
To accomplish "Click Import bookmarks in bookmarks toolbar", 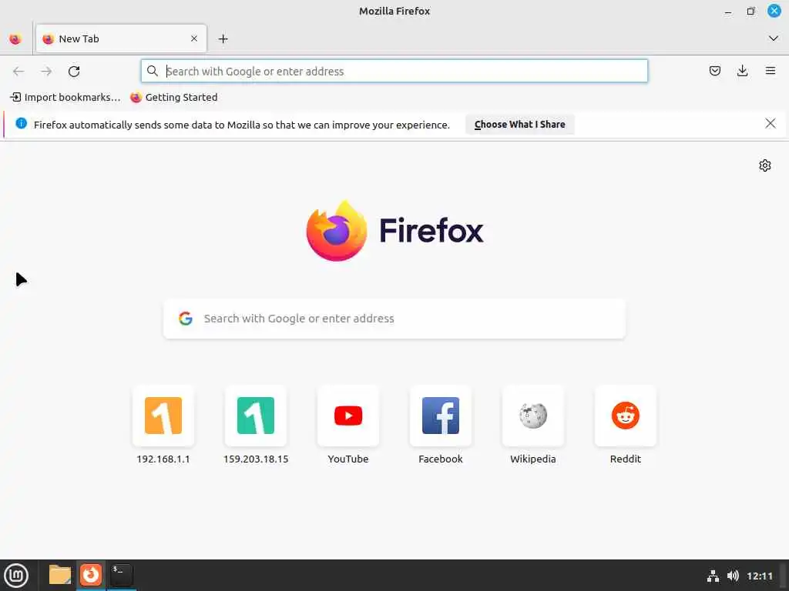I will click(x=65, y=98).
